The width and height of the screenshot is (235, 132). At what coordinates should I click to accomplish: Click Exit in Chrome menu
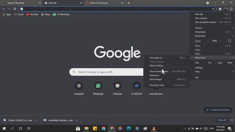coord(212,77)
